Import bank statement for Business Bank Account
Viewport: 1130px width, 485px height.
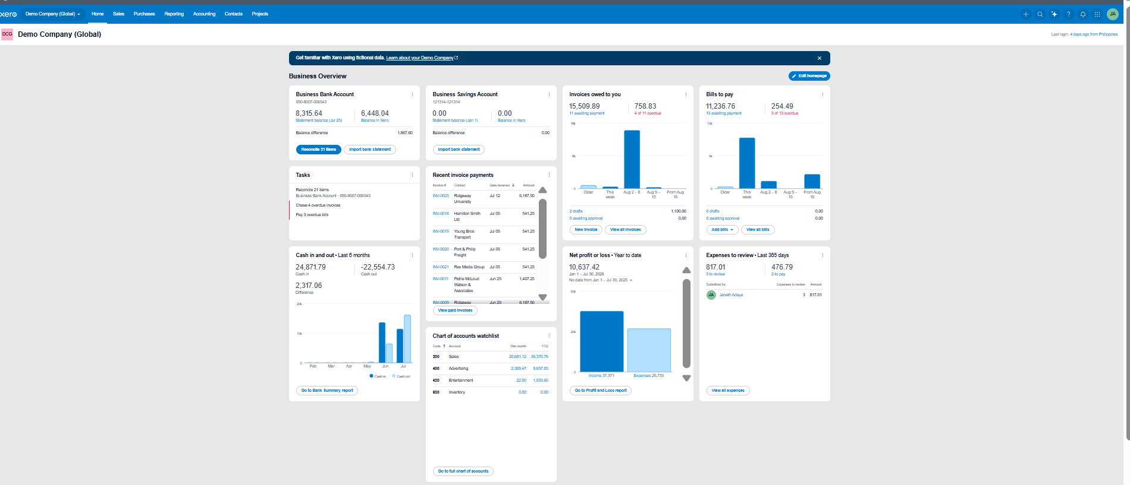click(x=370, y=150)
